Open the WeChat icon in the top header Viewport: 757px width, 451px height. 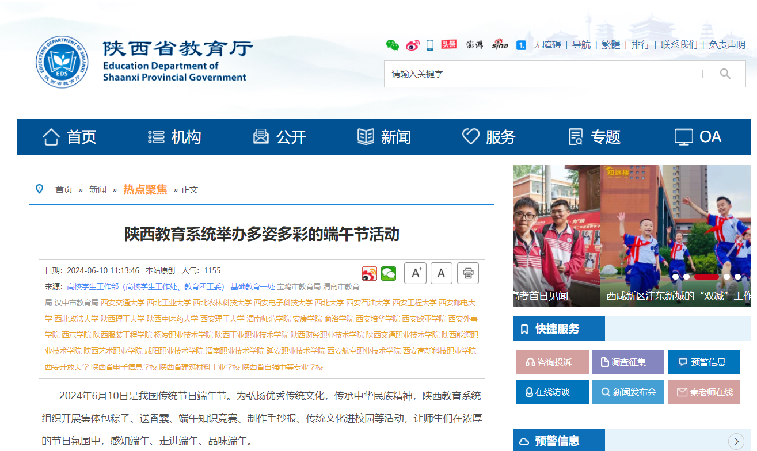[392, 45]
